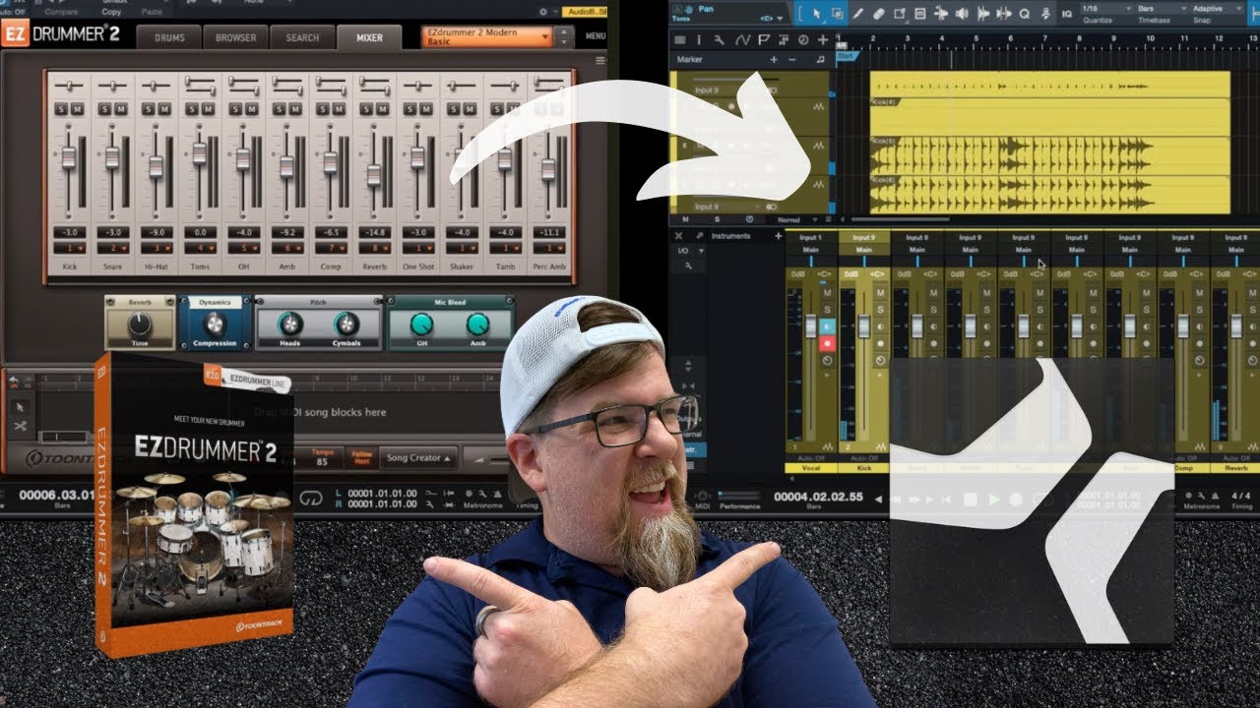
Task: Toggle the IQ input quantize icon
Action: [1067, 14]
